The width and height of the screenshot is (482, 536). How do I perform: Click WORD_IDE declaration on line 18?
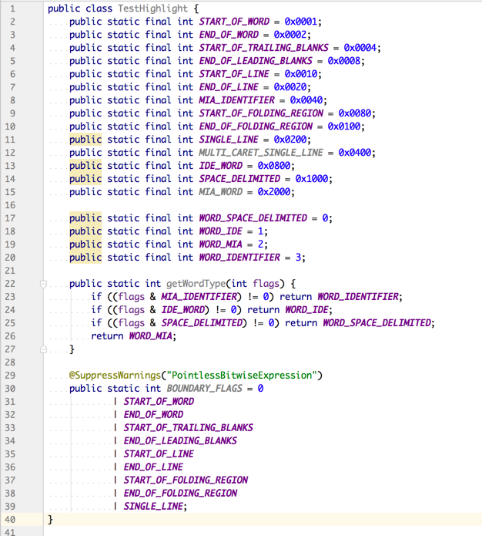221,231
